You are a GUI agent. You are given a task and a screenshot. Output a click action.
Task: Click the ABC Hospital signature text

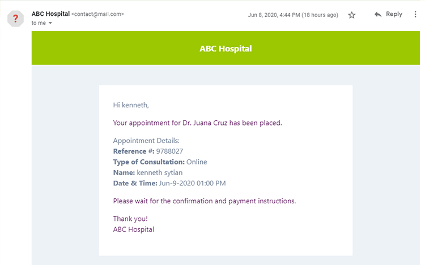[134, 229]
